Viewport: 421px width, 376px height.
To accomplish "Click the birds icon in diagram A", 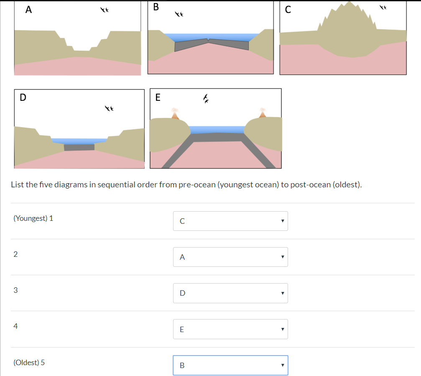I will point(105,9).
